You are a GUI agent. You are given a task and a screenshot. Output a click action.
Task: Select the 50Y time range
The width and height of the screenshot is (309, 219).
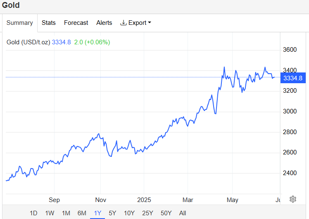166,213
